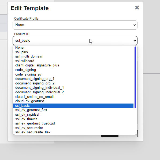Select ssl_multi_domain from list
This screenshot has width=160, height=160.
tap(73, 56)
